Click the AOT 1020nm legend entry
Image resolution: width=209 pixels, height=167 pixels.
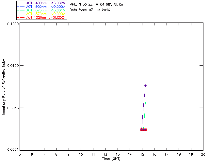tap(41, 17)
